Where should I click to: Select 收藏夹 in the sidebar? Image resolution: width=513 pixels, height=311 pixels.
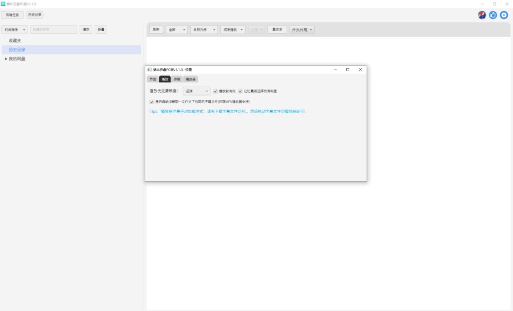tap(15, 41)
